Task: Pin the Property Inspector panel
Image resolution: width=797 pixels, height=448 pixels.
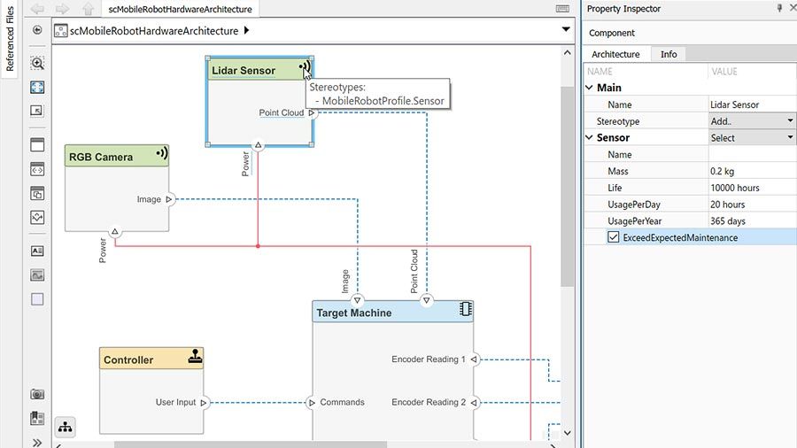Action: (x=779, y=8)
